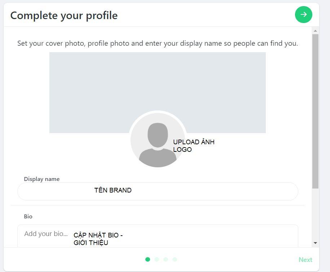Click the gray profile avatar placeholder
The image size is (330, 272).
coord(157,140)
